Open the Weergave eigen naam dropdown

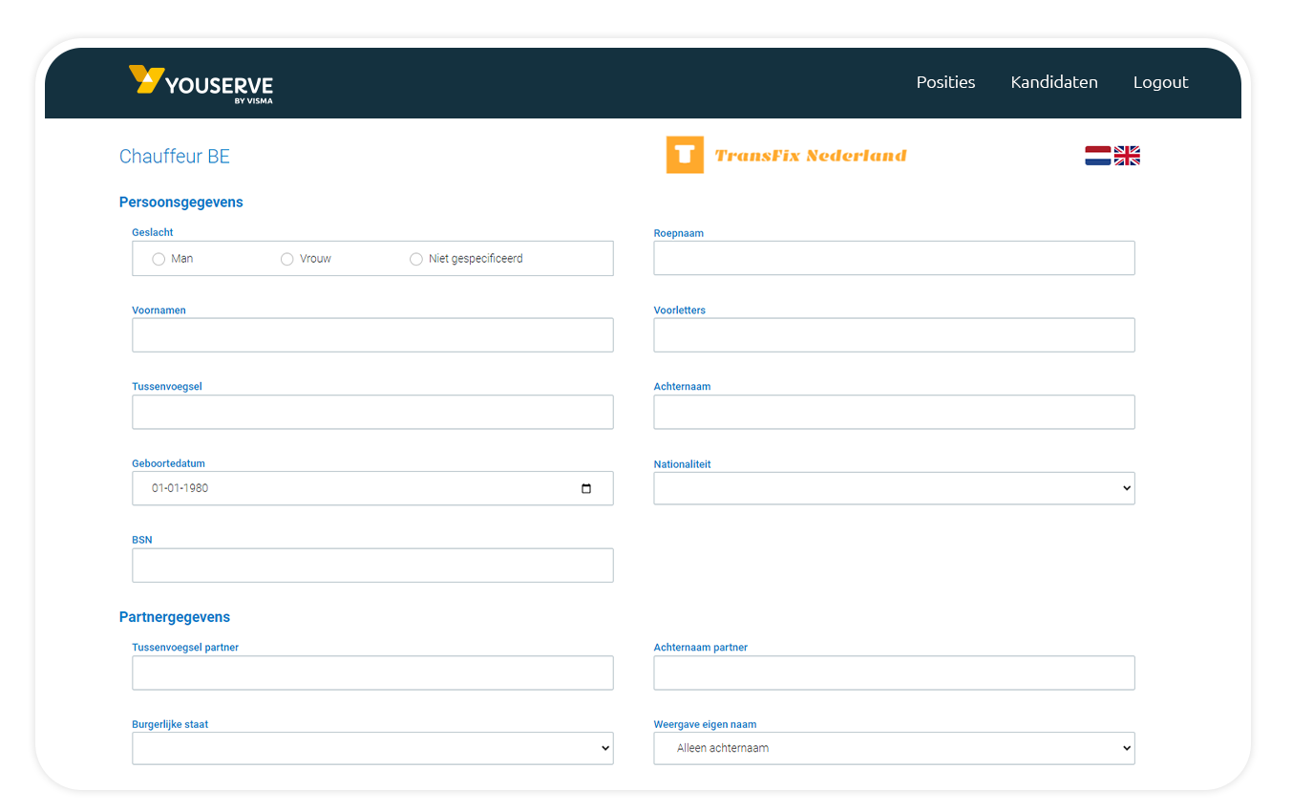coord(894,748)
